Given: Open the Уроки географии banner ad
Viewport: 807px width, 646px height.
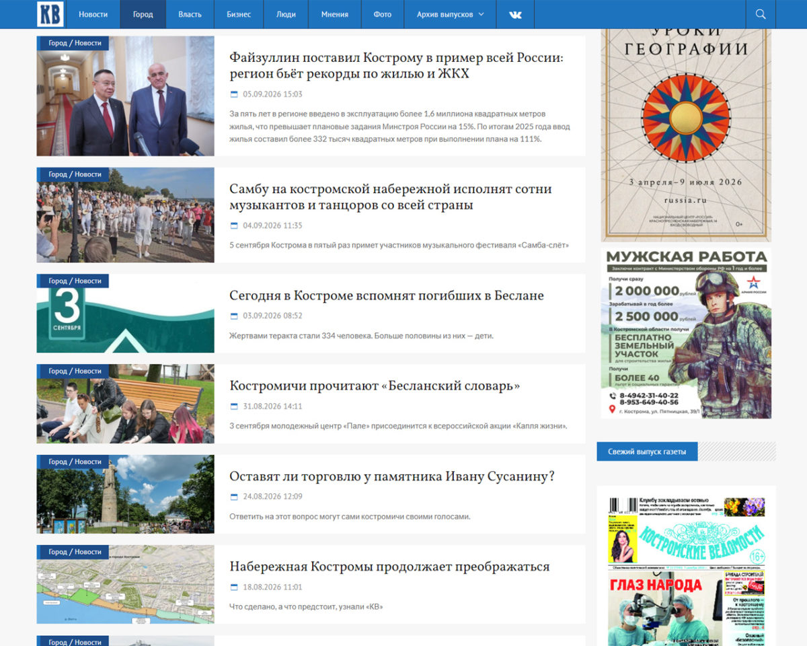Looking at the screenshot, I should pos(686,135).
